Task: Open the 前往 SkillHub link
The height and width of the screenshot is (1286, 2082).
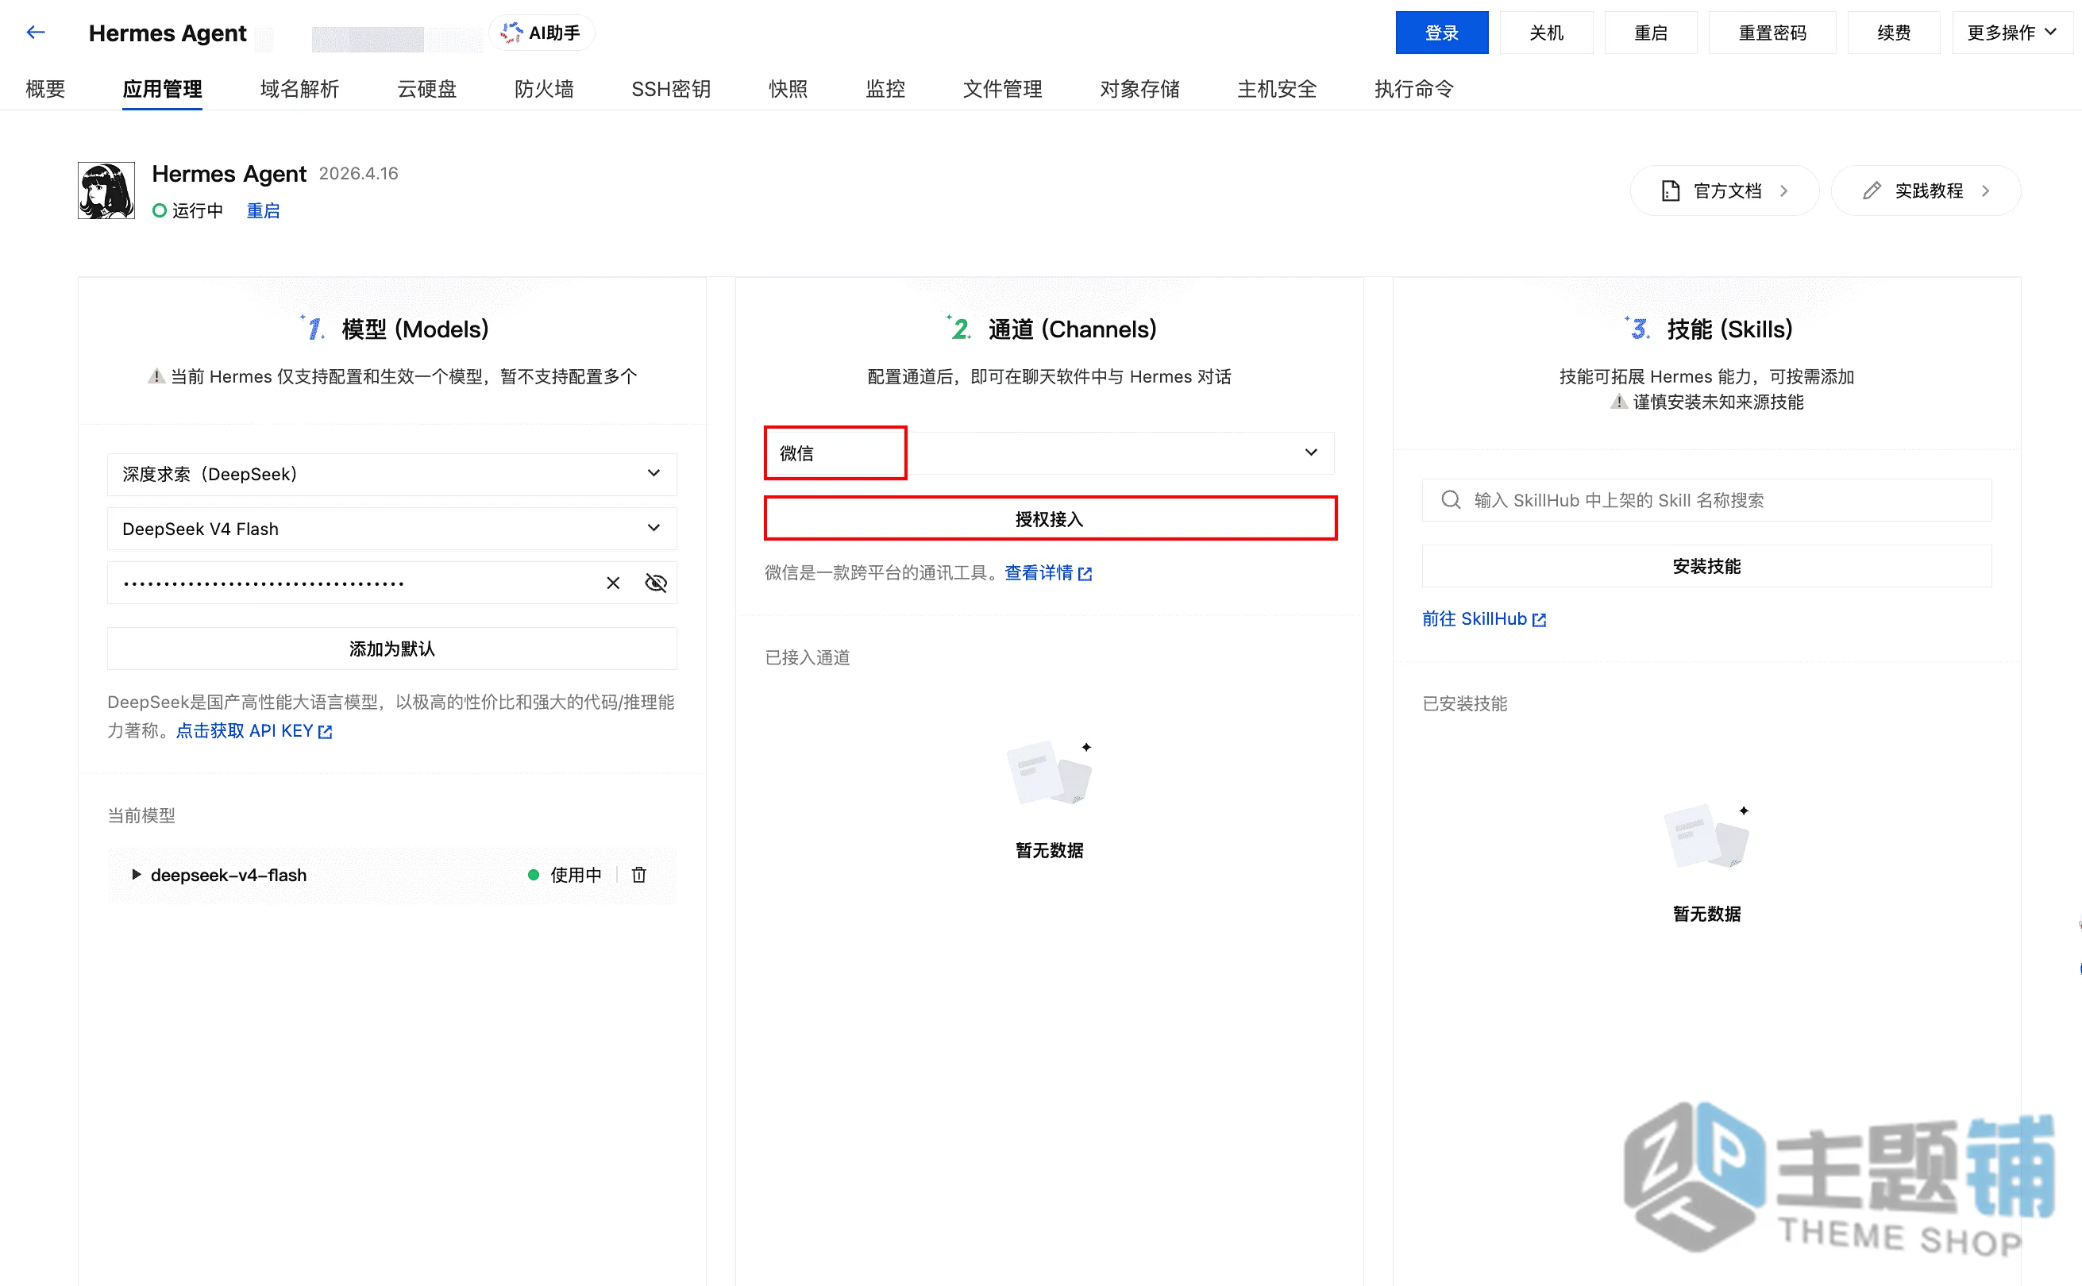Action: pos(1484,618)
